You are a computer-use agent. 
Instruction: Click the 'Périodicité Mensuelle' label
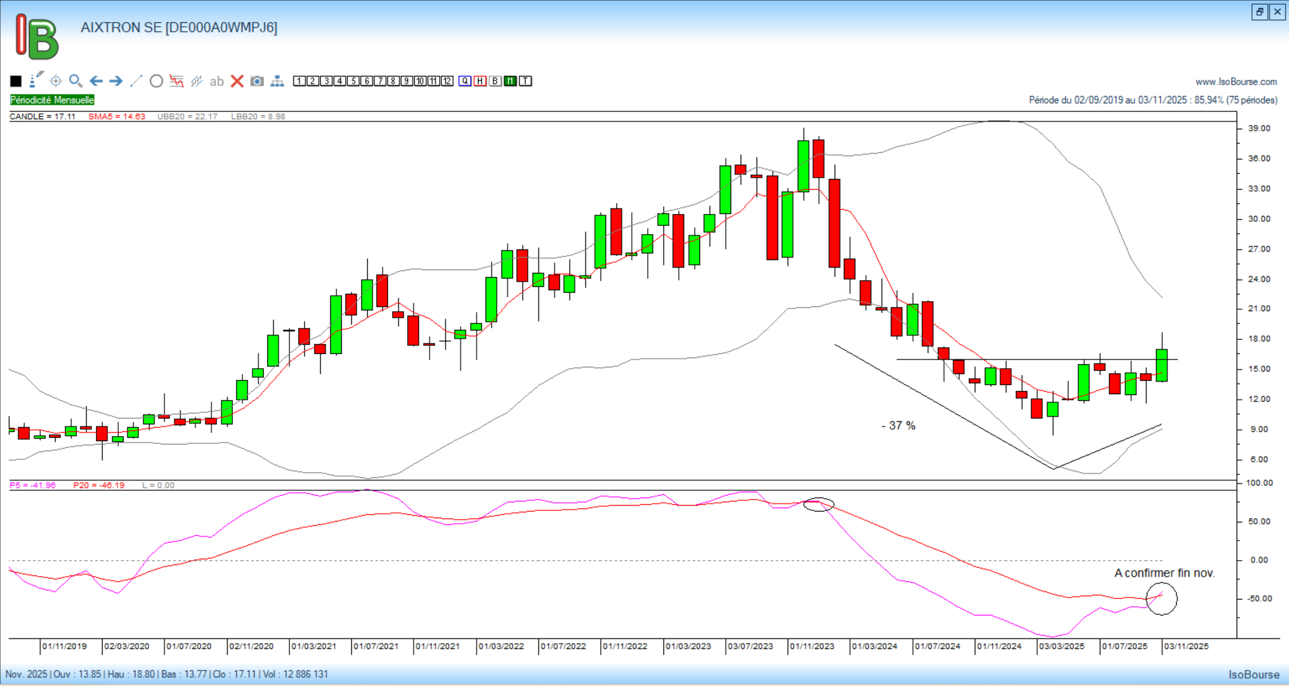tap(52, 100)
